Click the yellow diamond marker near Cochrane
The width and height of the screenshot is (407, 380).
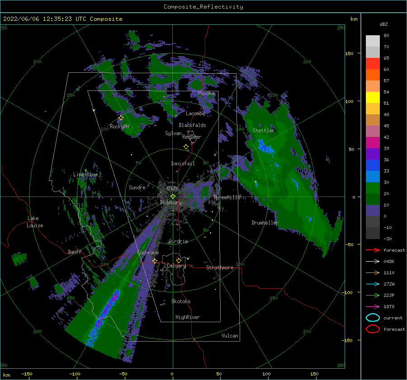(x=155, y=261)
